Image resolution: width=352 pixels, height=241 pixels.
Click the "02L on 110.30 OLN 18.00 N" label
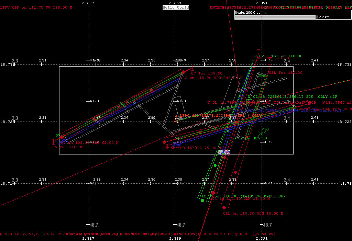(x=253, y=213)
